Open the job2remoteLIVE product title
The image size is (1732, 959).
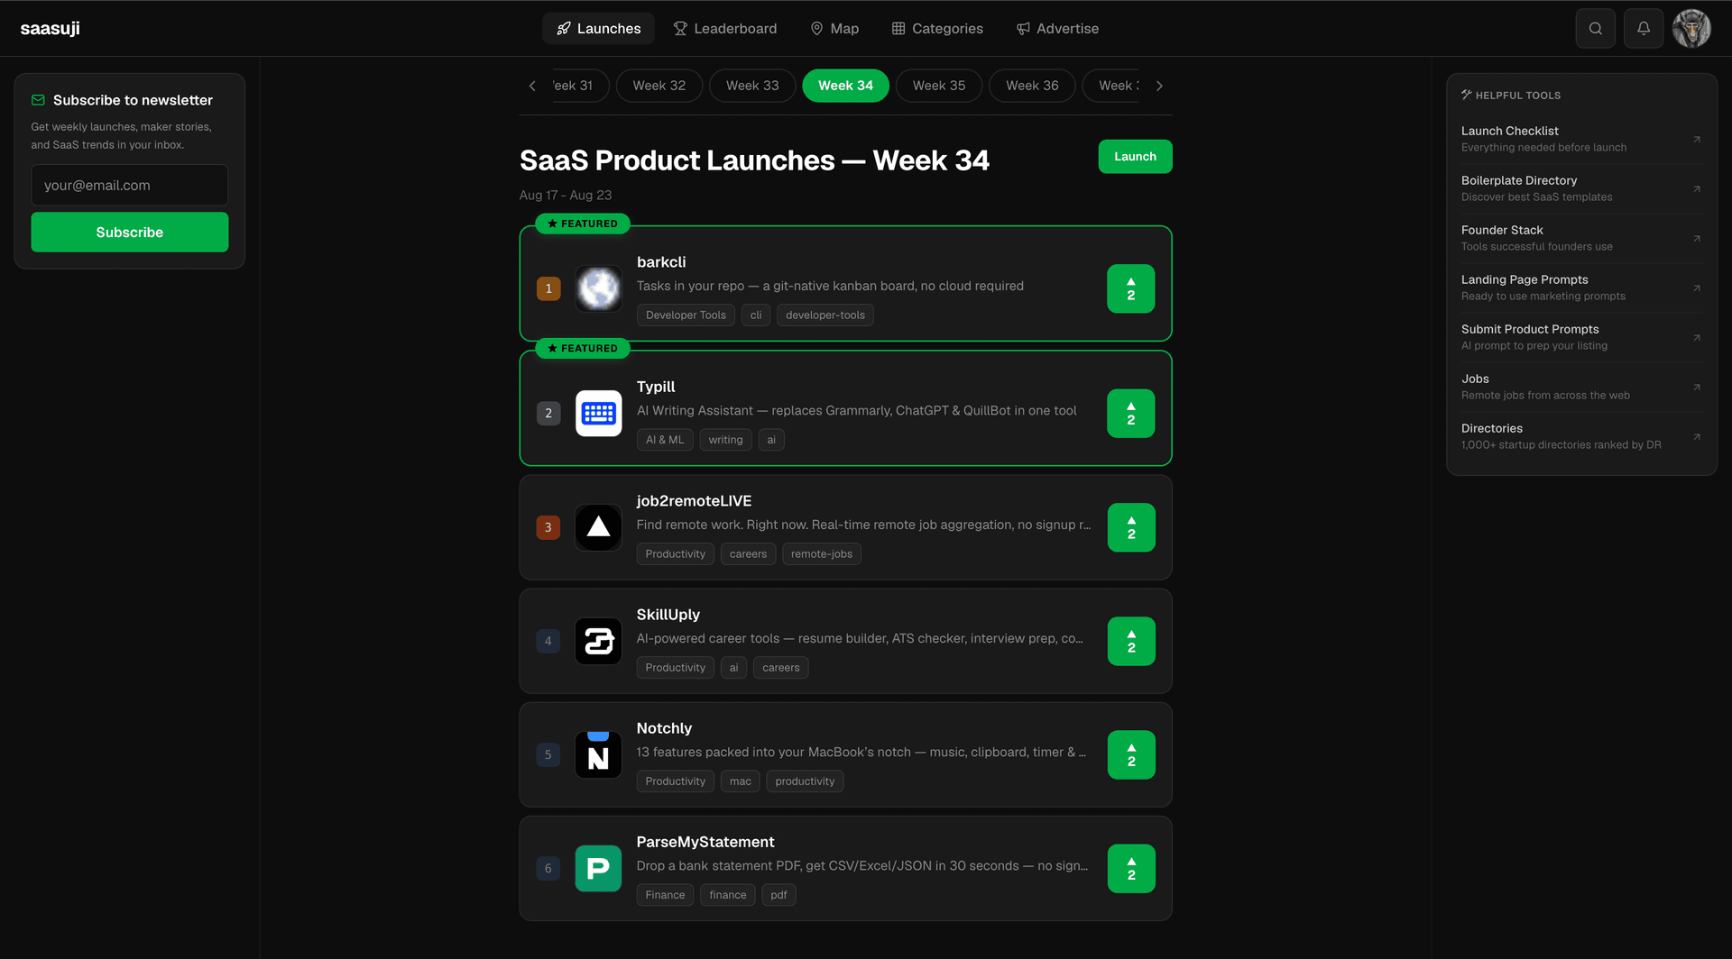694,501
